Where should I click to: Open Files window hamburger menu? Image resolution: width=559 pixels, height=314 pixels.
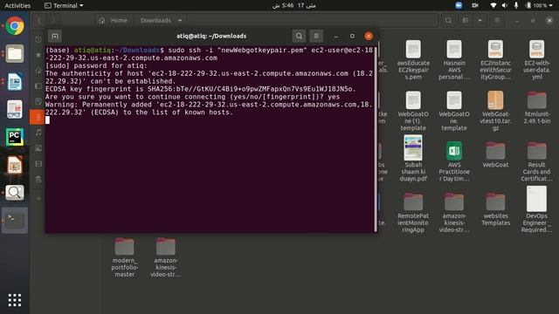click(497, 21)
